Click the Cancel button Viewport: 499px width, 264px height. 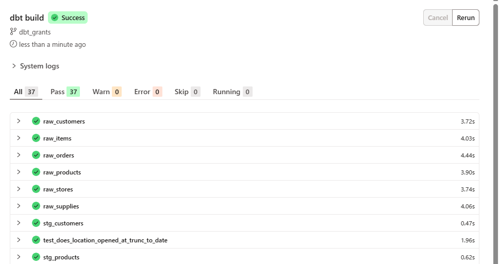[x=438, y=18]
